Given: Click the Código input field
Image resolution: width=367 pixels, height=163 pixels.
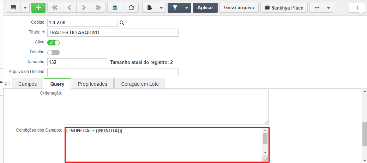Looking at the screenshot, I should [82, 23].
